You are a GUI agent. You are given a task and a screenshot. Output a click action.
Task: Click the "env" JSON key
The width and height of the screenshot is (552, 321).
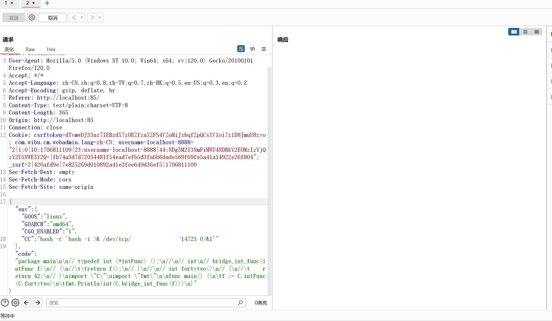click(23, 209)
